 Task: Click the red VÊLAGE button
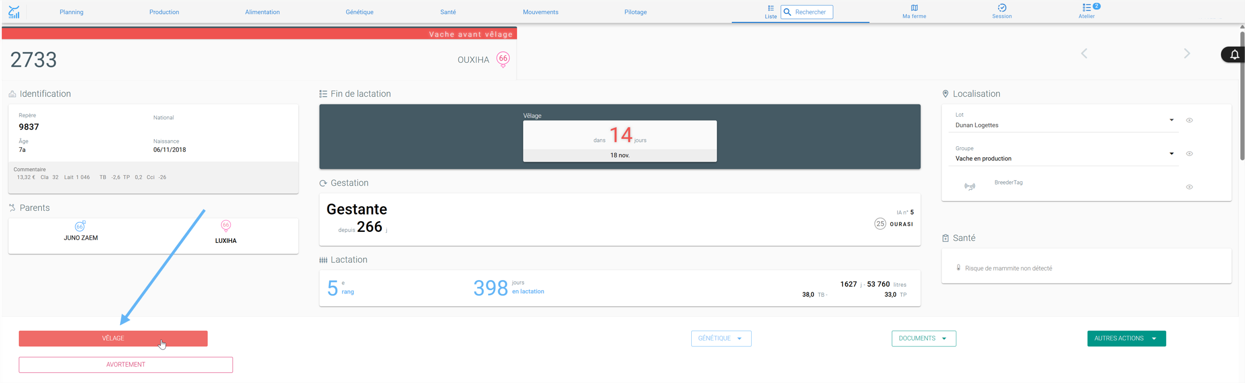(x=113, y=339)
